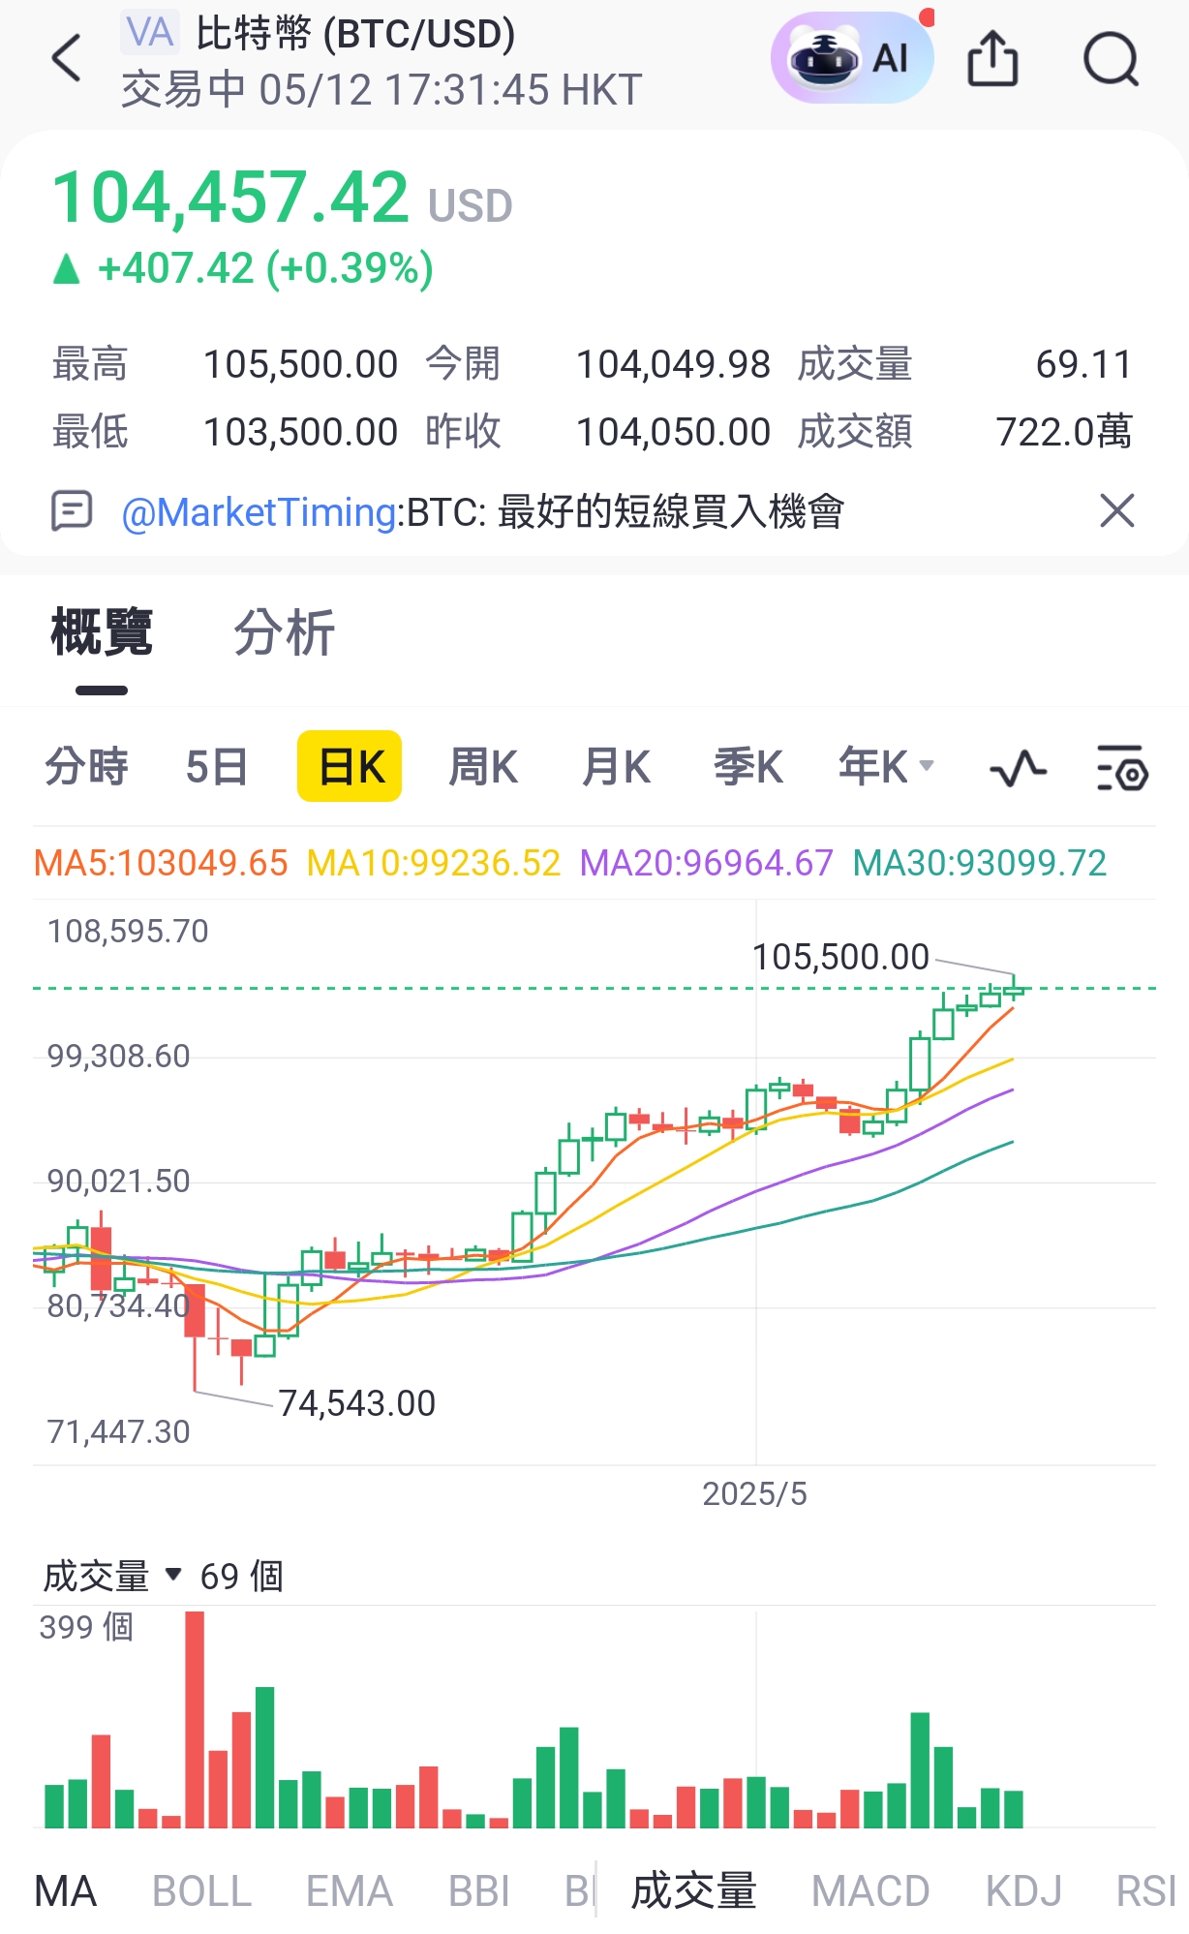Tap the 108,595.70 price axis label

(x=128, y=931)
